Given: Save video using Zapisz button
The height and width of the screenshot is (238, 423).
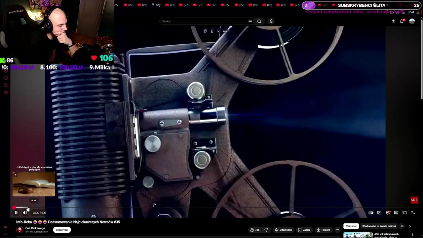Looking at the screenshot, I should 304,230.
